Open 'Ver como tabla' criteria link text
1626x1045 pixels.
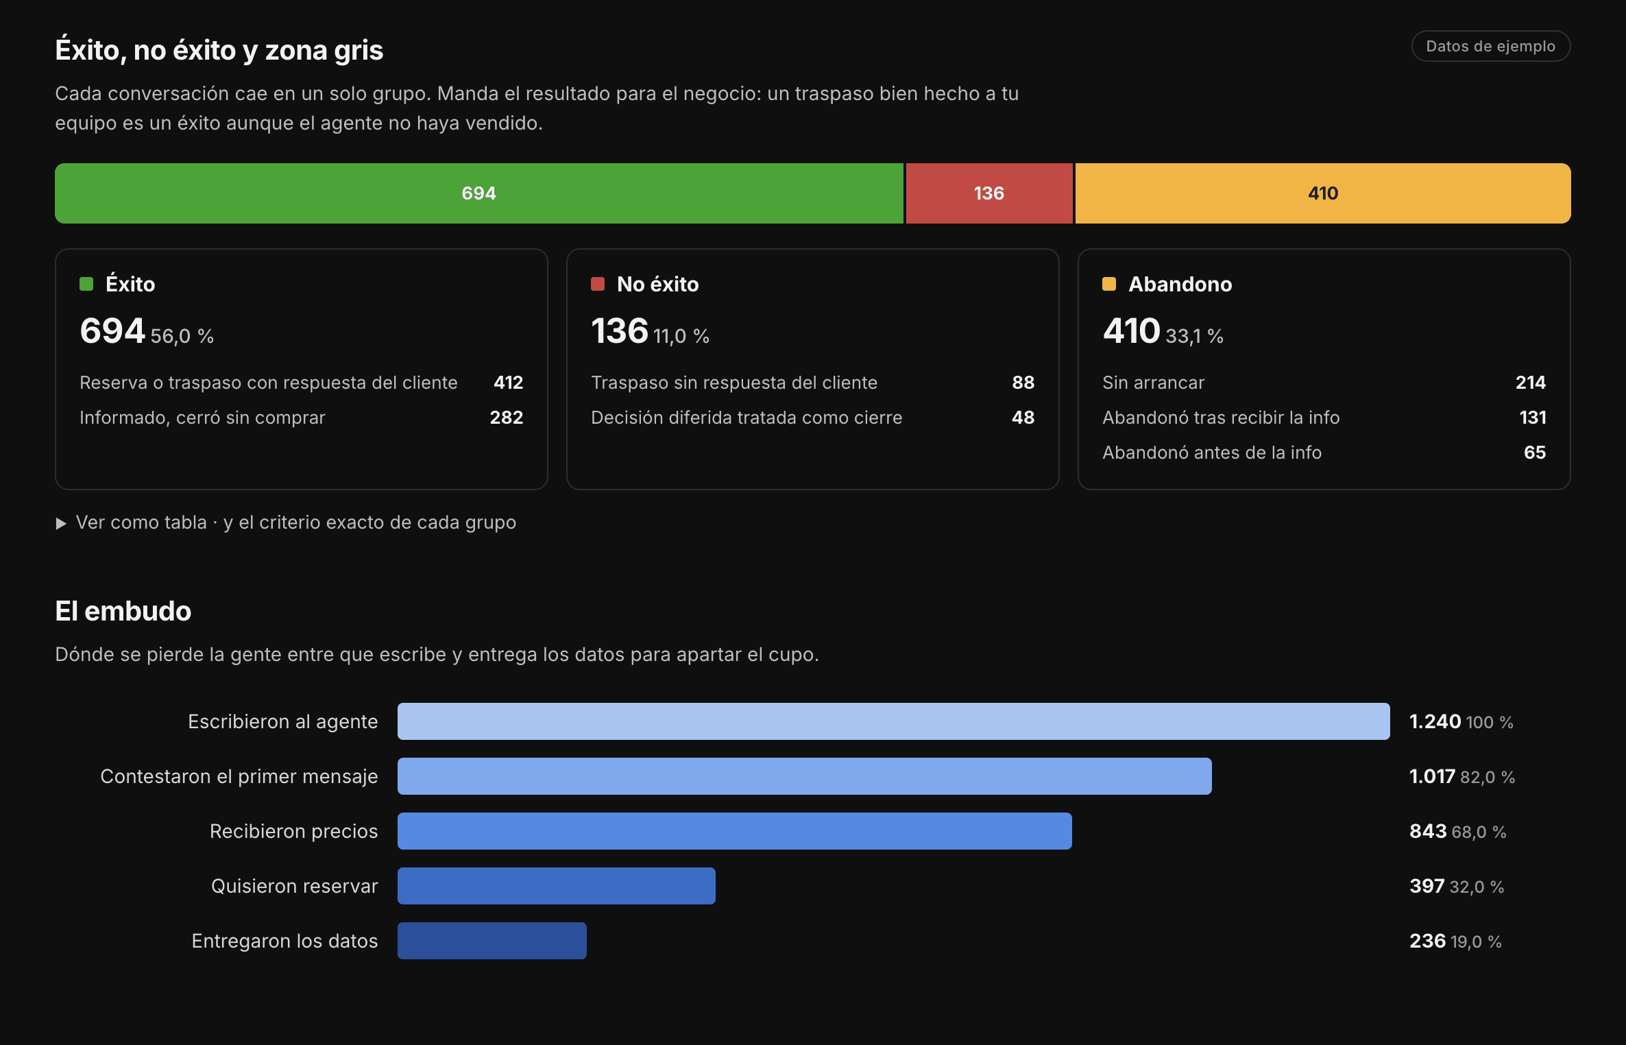coord(295,522)
